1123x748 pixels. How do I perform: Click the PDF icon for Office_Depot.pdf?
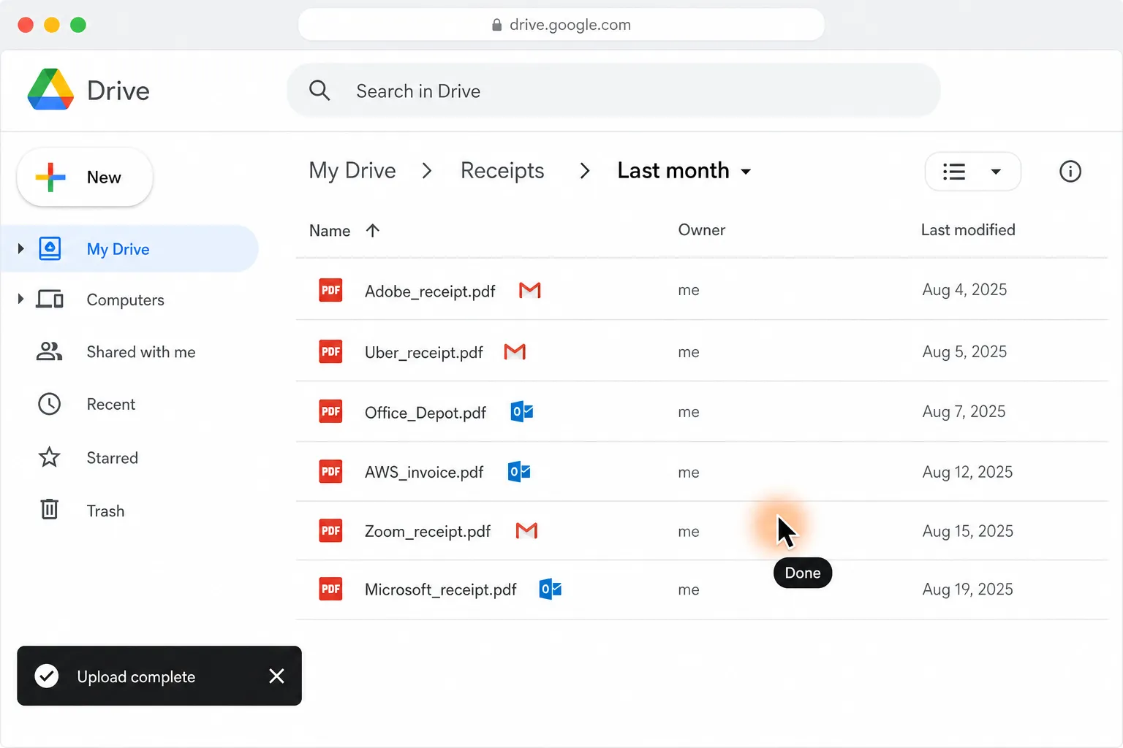[x=331, y=411]
